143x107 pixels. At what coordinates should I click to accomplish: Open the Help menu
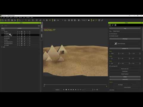[x=32, y=18]
